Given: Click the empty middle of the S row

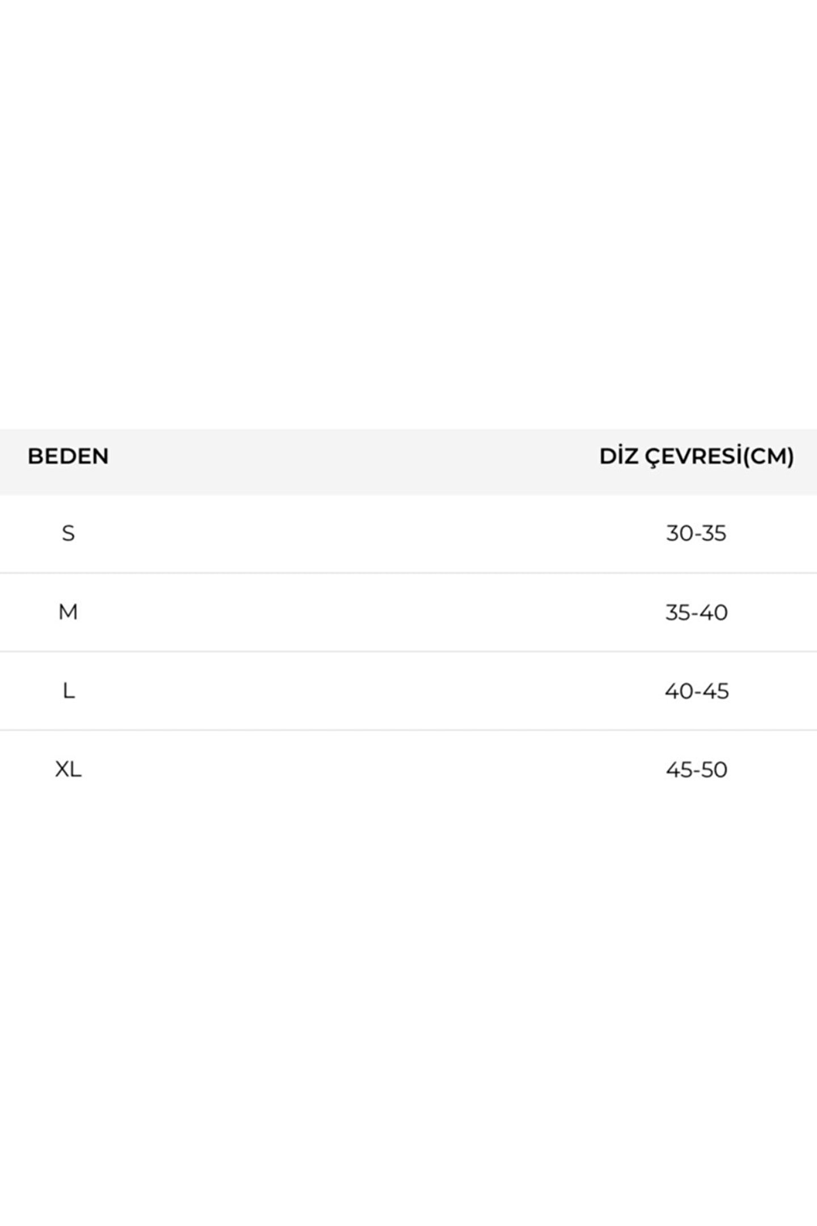Looking at the screenshot, I should 374,534.
